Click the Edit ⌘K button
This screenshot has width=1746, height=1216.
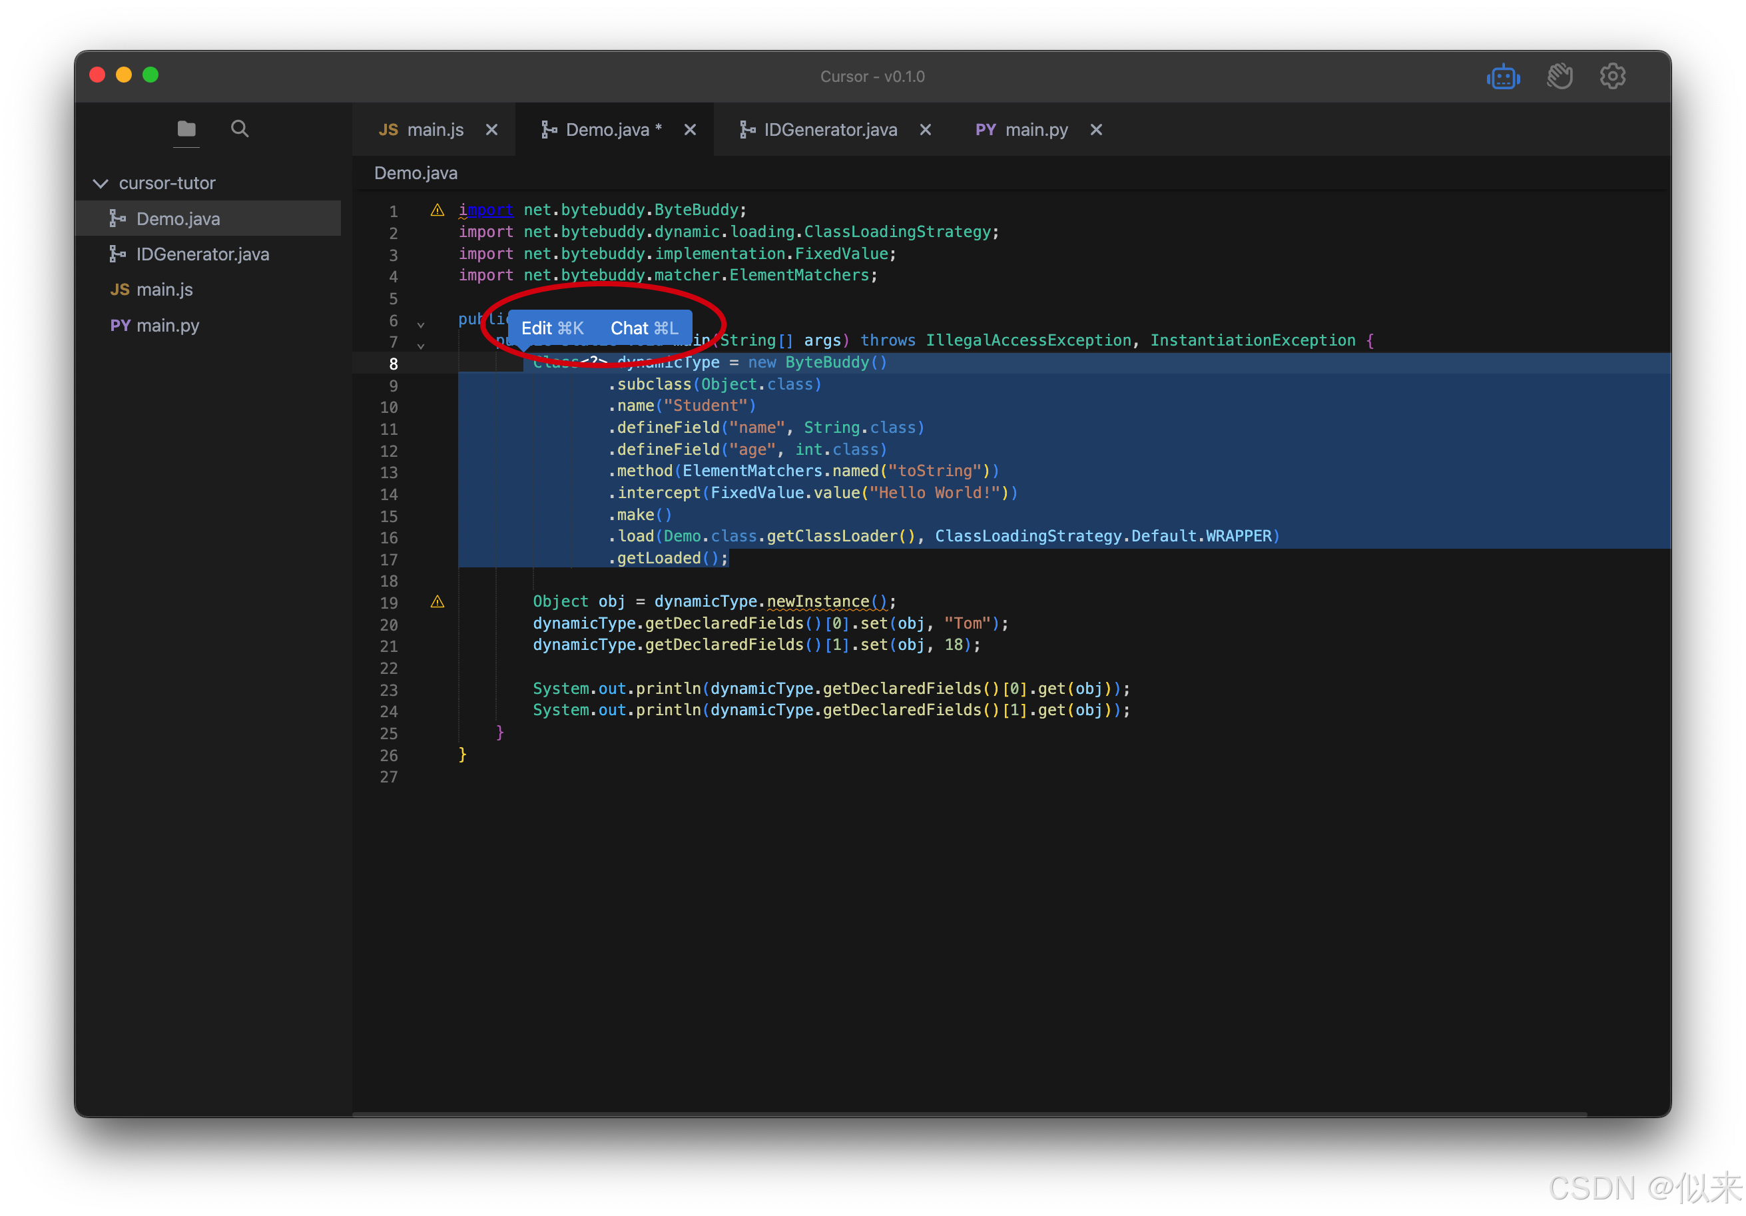[x=552, y=328]
